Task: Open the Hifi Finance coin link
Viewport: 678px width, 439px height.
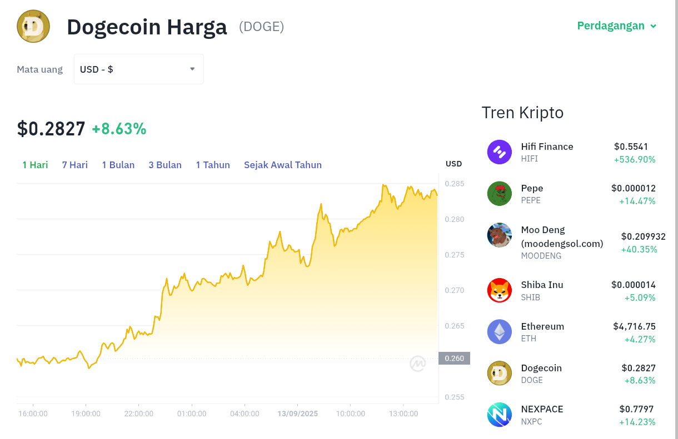Action: 547,147
